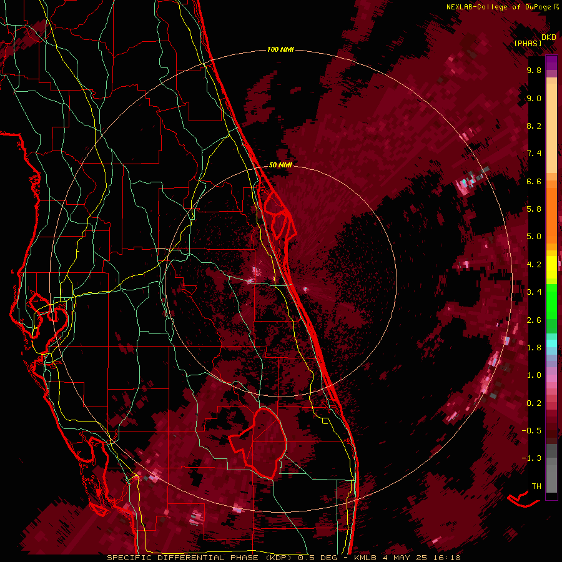Click the 7.4 legend value
Image resolution: width=562 pixels, height=562 pixels.
[x=534, y=154]
